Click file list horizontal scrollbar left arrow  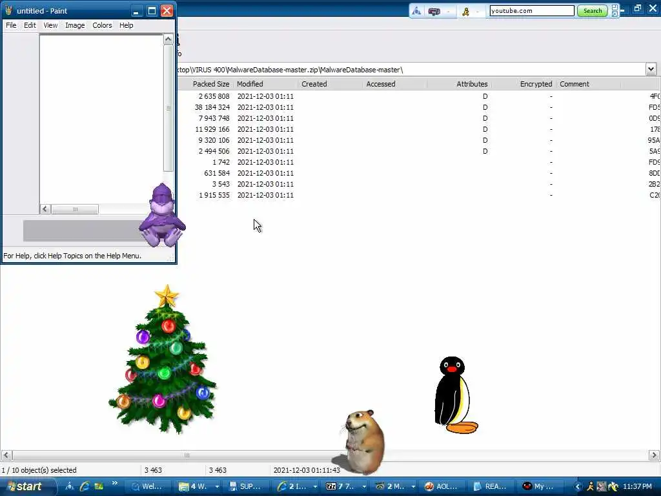point(6,455)
